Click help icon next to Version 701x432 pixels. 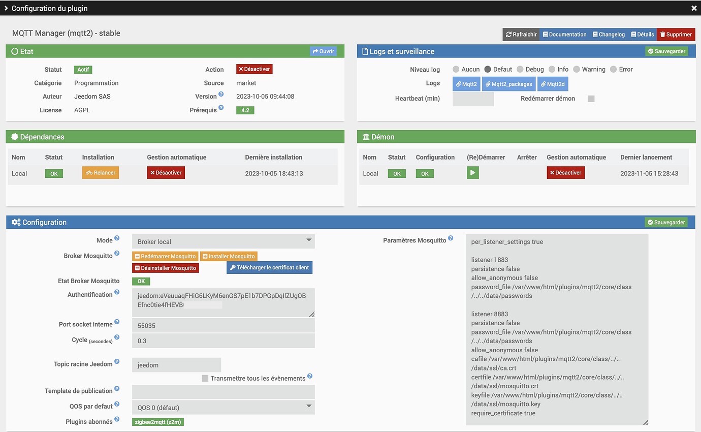[221, 95]
